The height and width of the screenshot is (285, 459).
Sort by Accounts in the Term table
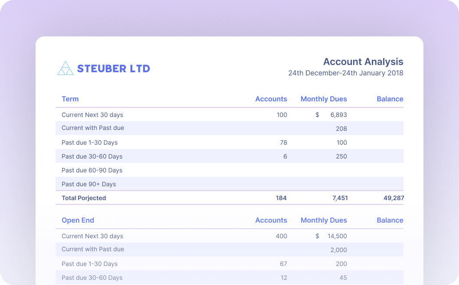(x=271, y=99)
